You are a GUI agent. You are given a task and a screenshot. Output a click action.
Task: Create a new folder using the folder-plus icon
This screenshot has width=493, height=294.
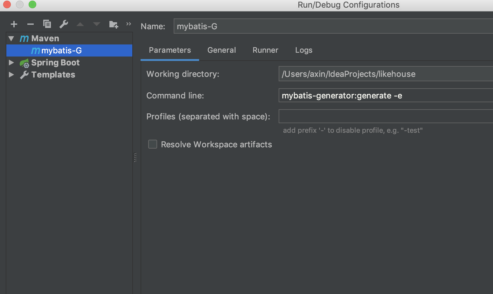tap(114, 24)
